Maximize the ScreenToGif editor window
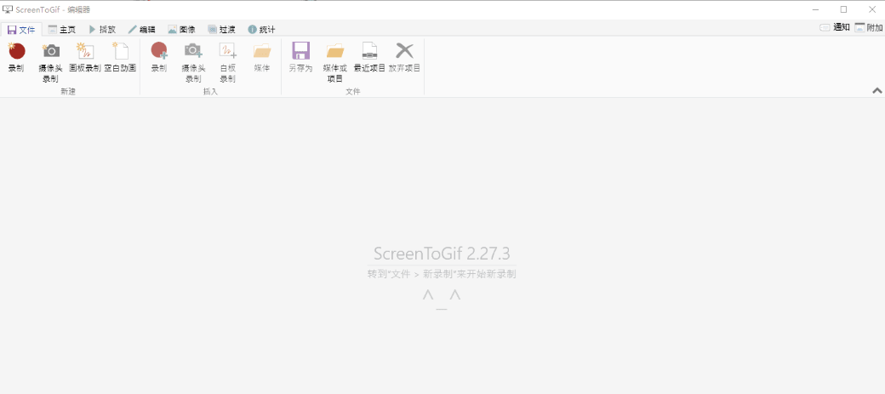This screenshot has height=394, width=885. (x=844, y=9)
